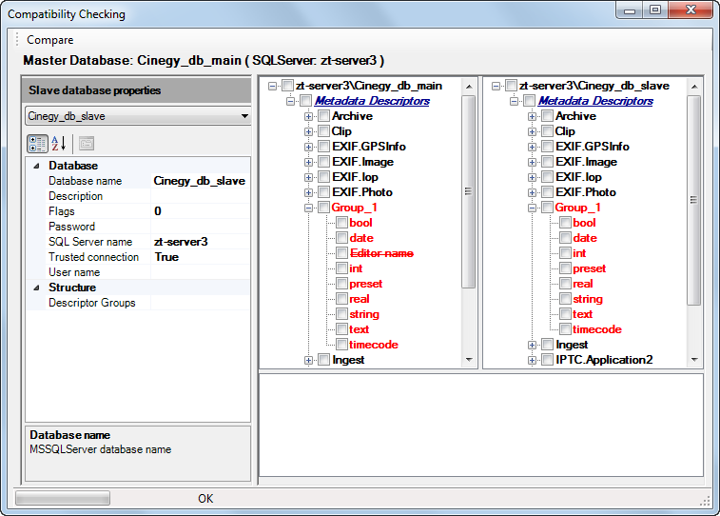Expand EXIF.Image node in main tree
720x516 pixels.
(x=308, y=162)
